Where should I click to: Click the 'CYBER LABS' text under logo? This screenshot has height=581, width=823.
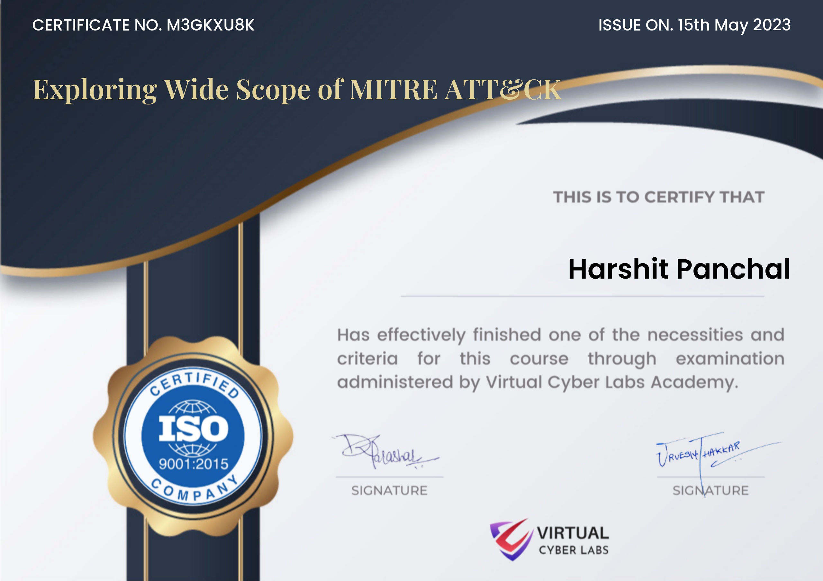click(x=574, y=550)
